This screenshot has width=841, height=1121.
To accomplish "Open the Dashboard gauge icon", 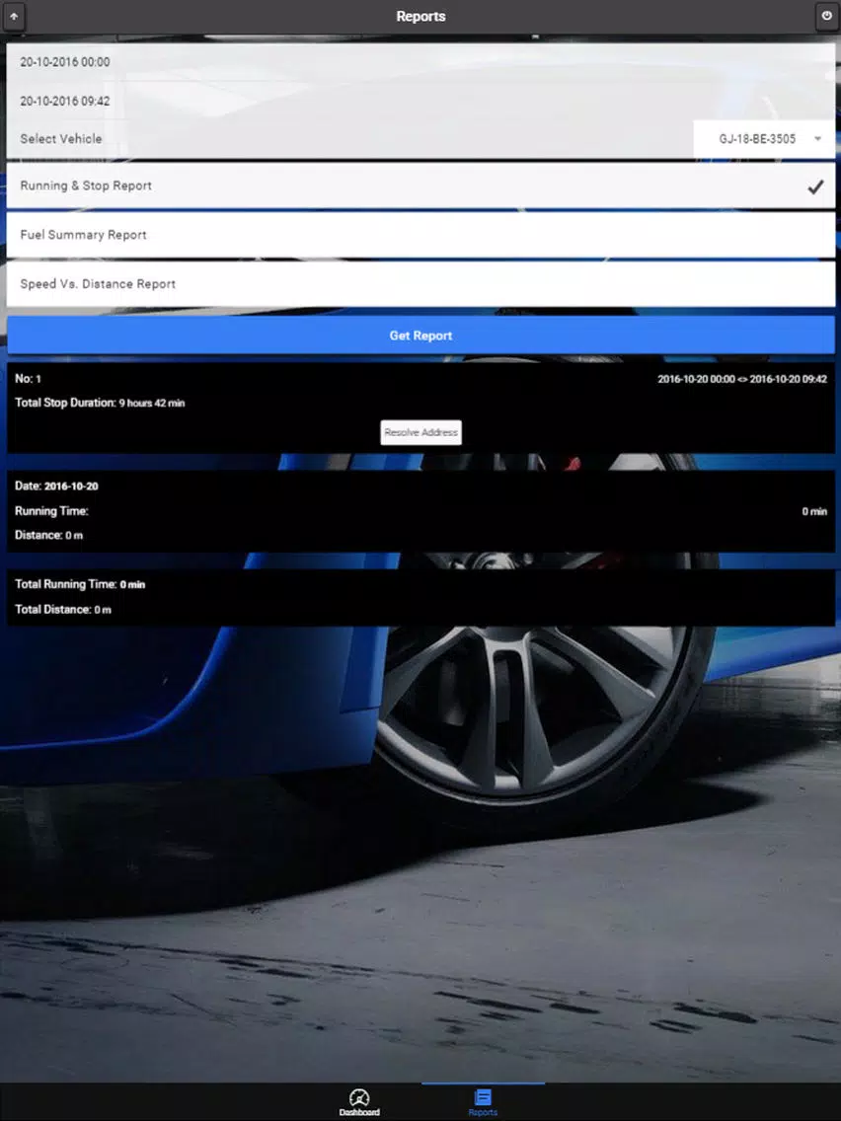I will pyautogui.click(x=359, y=1096).
